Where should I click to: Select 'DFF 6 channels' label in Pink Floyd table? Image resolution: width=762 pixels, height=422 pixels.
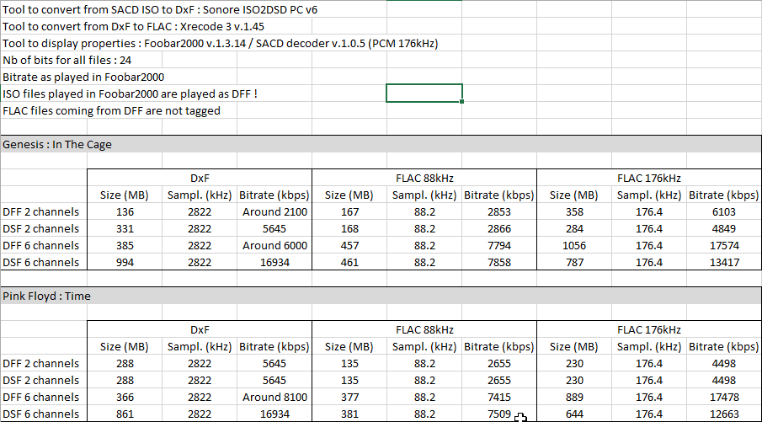point(40,398)
